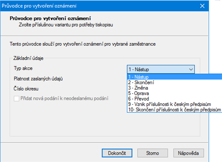Screen dimensions: 222x162
Task: Click the "Typ akce" label
Action: coord(23,68)
